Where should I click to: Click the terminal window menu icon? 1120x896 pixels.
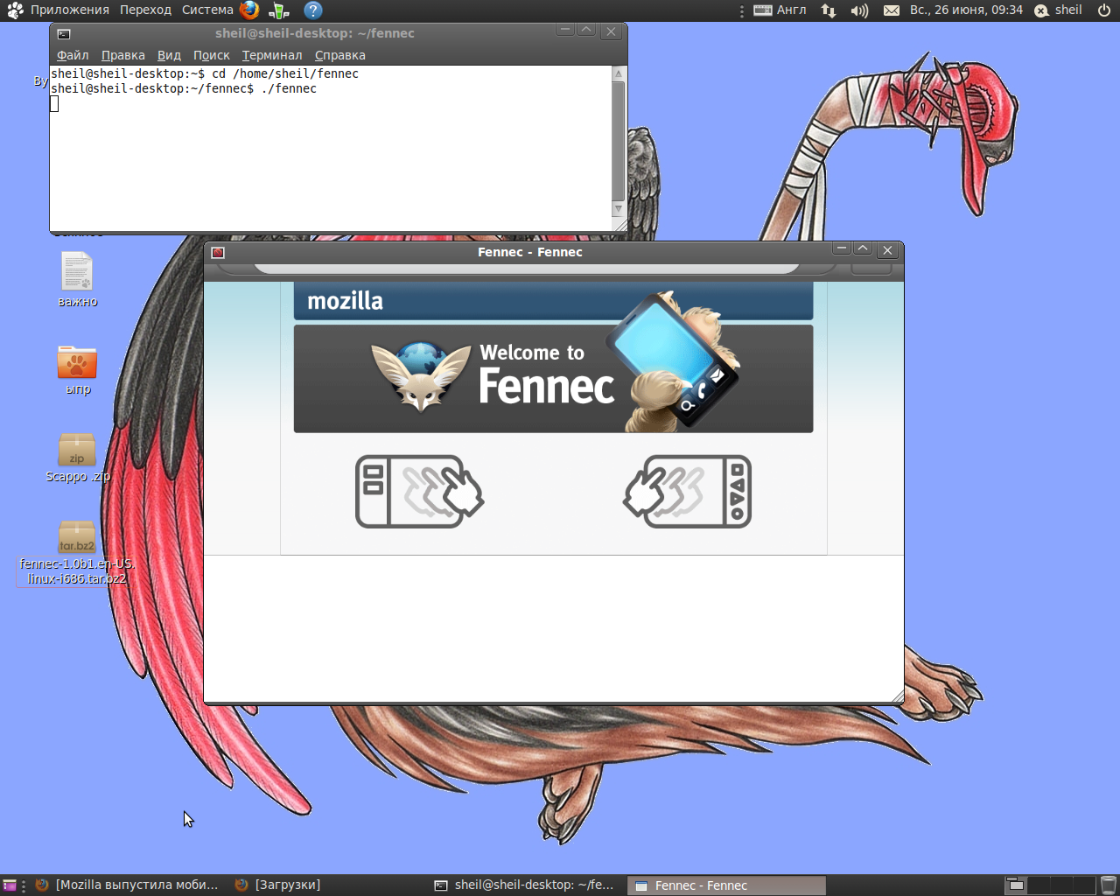point(64,34)
